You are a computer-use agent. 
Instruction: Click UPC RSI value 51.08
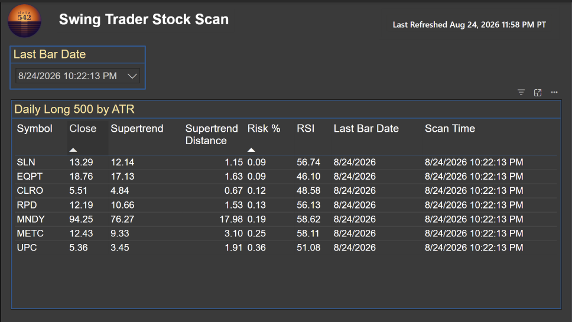[x=308, y=248]
